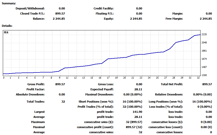Screen dimensions: 217x135
Task: Select the Free Margin value
Action: point(206,19)
